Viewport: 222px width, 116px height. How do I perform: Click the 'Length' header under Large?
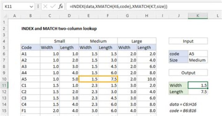click(146, 47)
